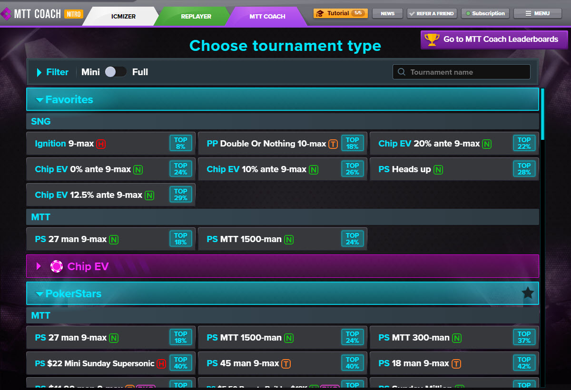
Task: Open PS MTT 1500-man in Favorites
Action: [283, 239]
